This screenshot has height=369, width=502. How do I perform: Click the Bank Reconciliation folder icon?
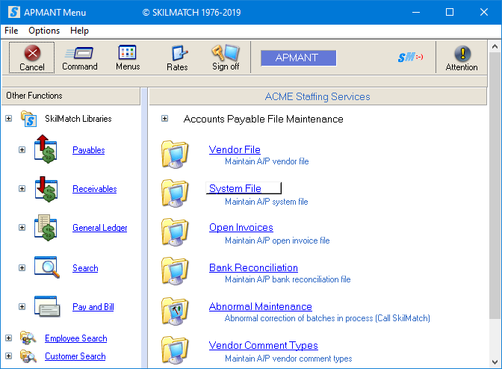pos(175,271)
